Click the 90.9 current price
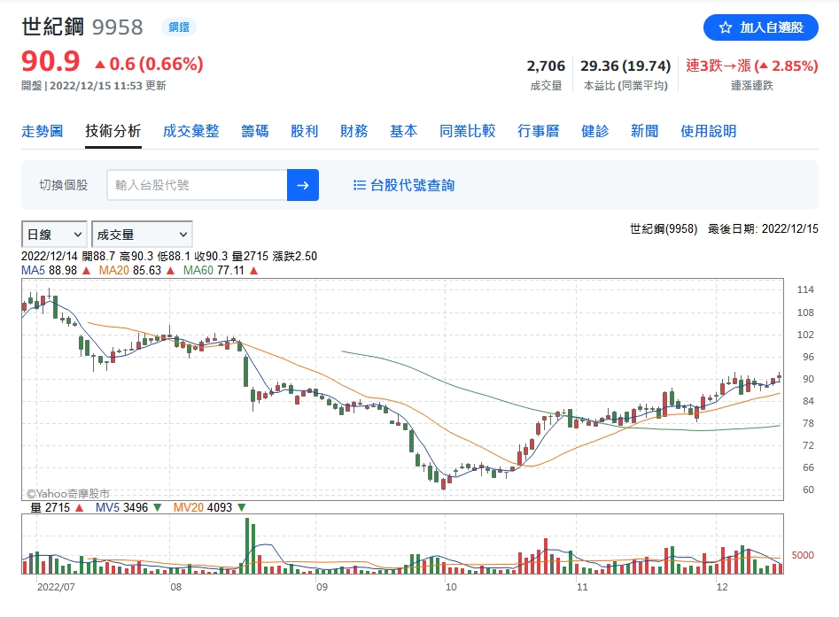Screen dimensions: 839x617 50,61
